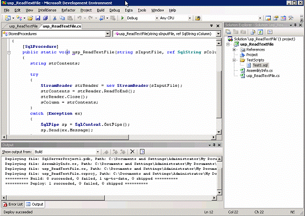This screenshot has width=305, height=216.
Task: Open the Show output from Build dropdown
Action: (x=98, y=152)
